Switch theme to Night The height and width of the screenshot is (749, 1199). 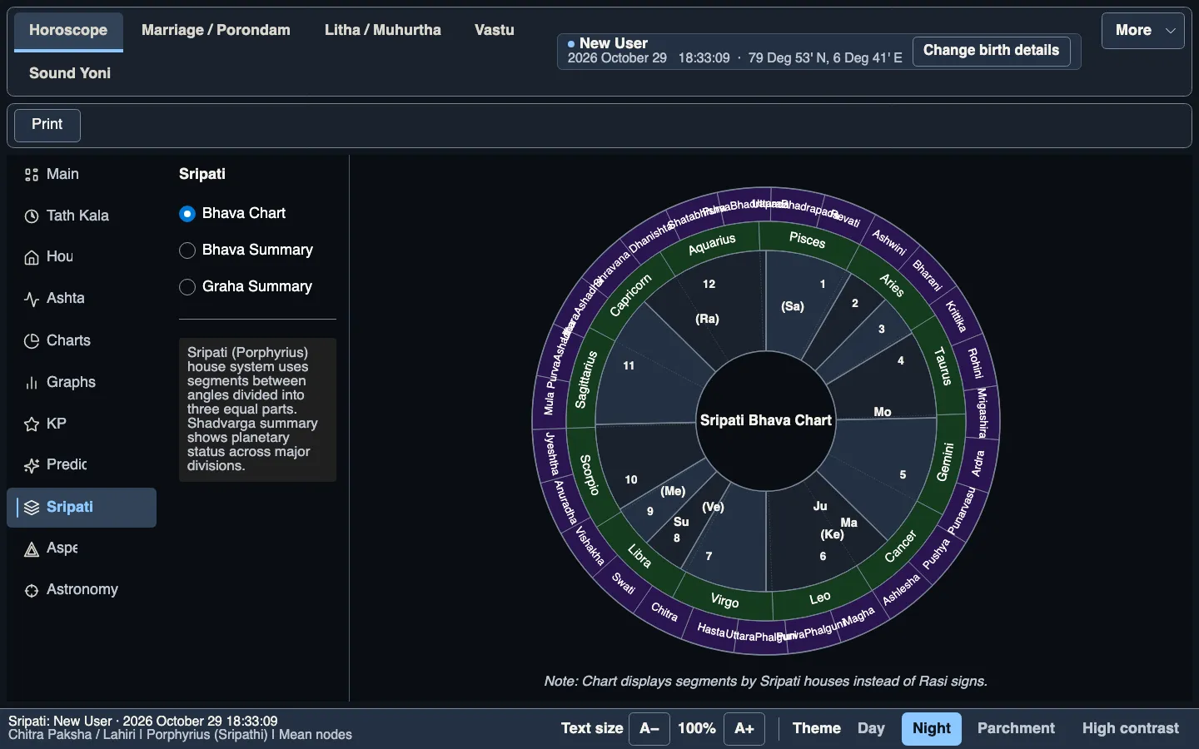coord(932,729)
